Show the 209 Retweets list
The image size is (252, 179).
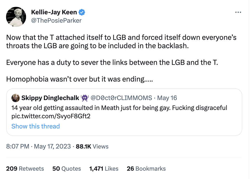[25, 169]
